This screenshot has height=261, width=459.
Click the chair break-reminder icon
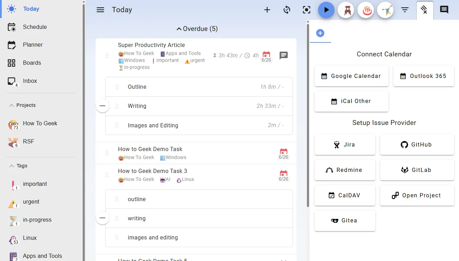346,10
